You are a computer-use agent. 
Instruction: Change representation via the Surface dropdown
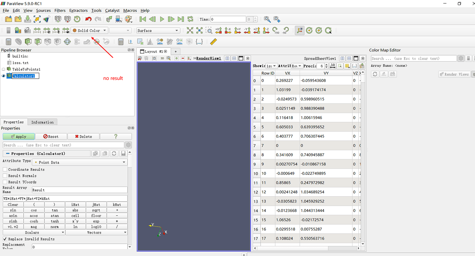[158, 30]
